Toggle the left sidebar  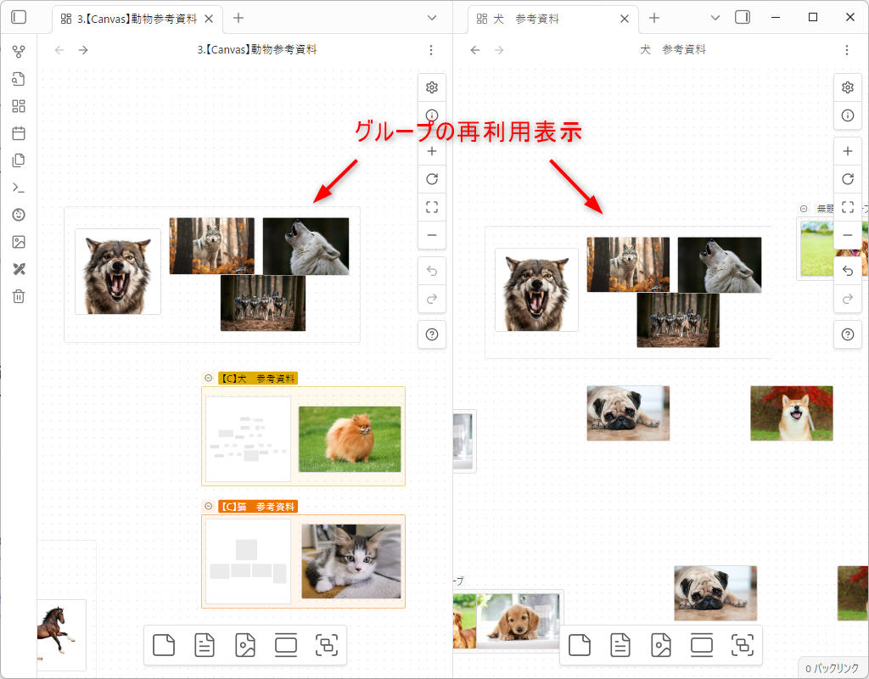[19, 17]
